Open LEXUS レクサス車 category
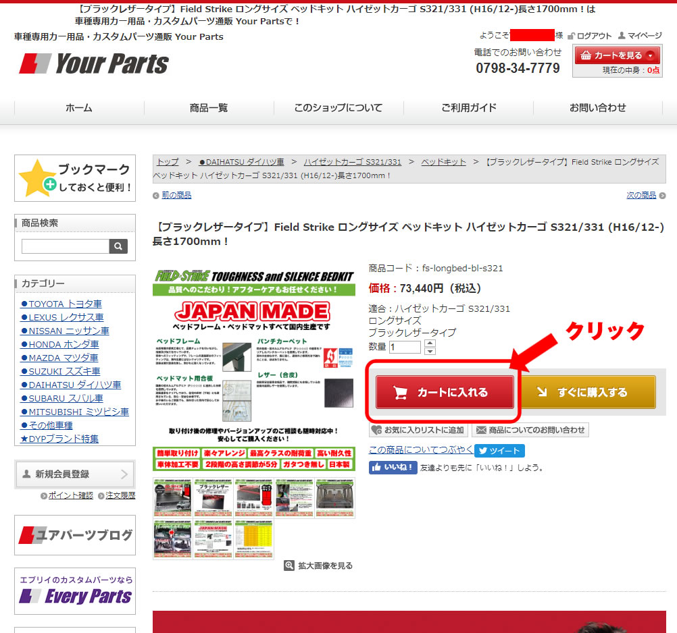 pyautogui.click(x=62, y=317)
